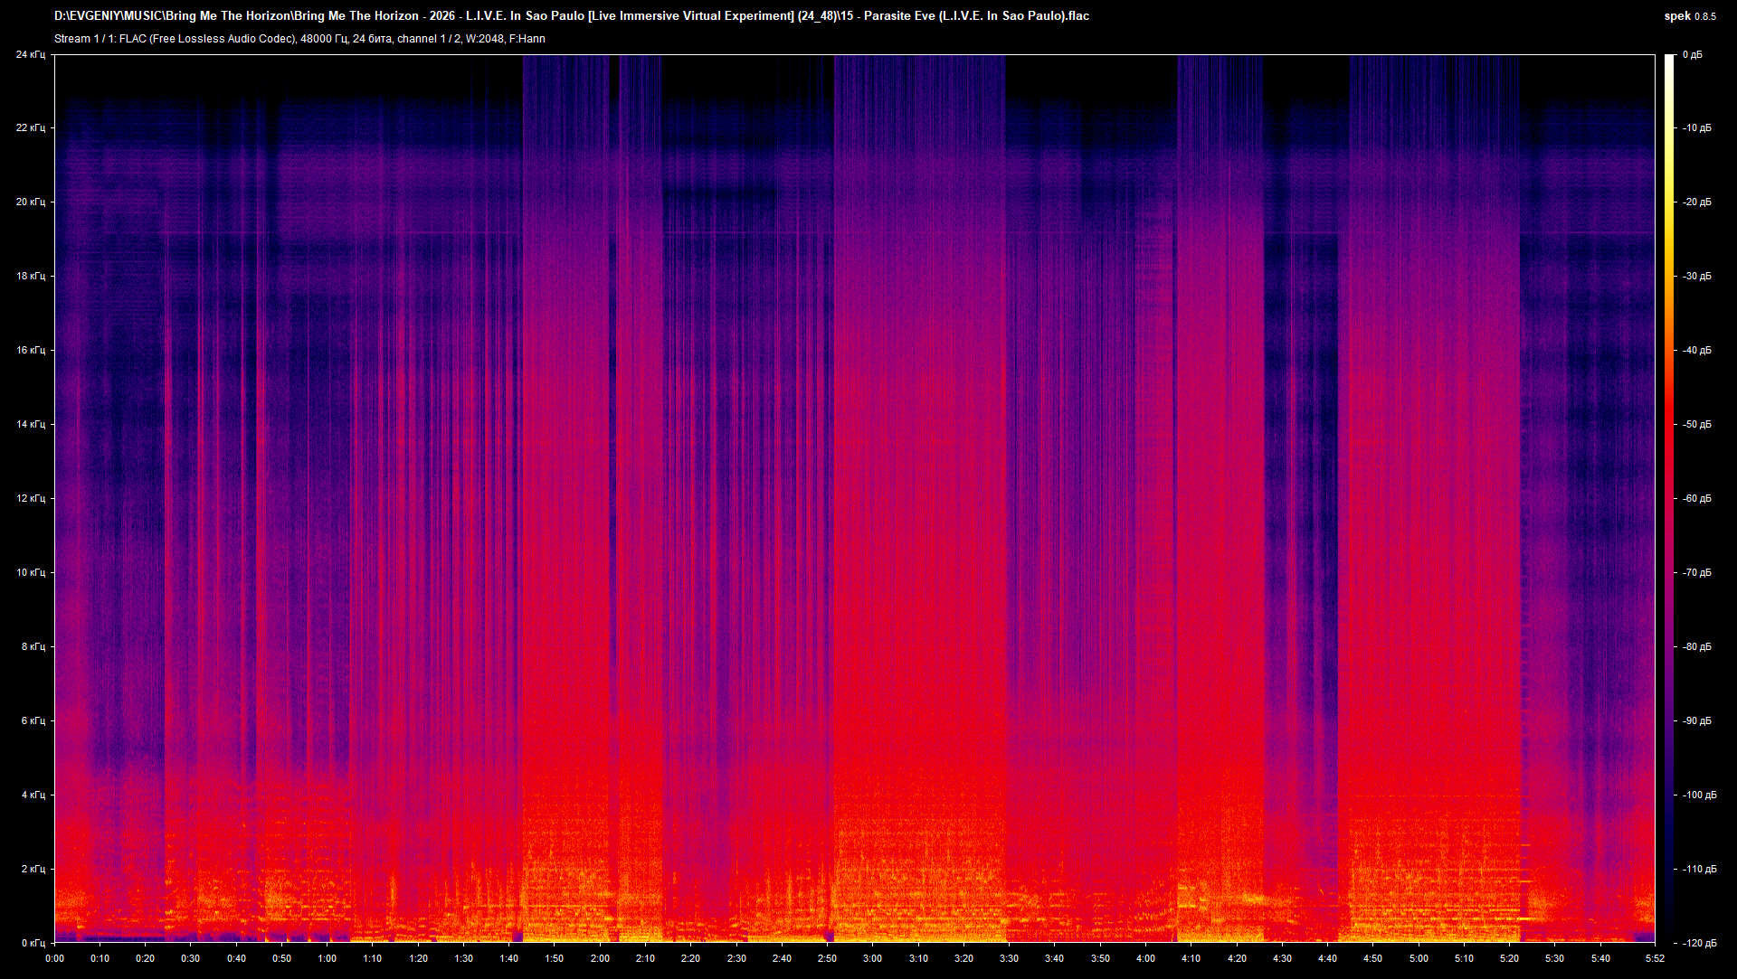Image resolution: width=1737 pixels, height=979 pixels.
Task: Click the 0 дБ level label
Action: pyautogui.click(x=1692, y=55)
